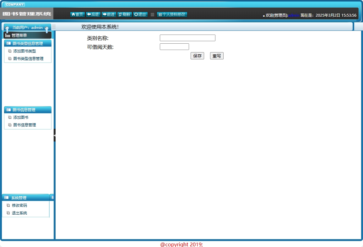Viewport: 363px width, 247px height.
Task: Open 添加图书类型 from the sidebar menu
Action: coord(24,51)
